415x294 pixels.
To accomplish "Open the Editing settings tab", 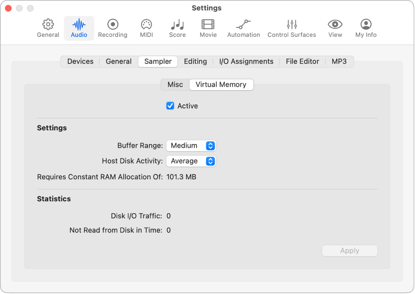I will pos(195,61).
